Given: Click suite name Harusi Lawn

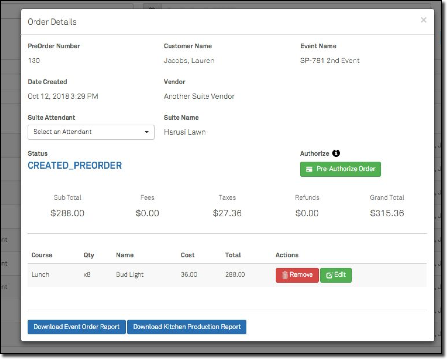Looking at the screenshot, I should point(184,132).
